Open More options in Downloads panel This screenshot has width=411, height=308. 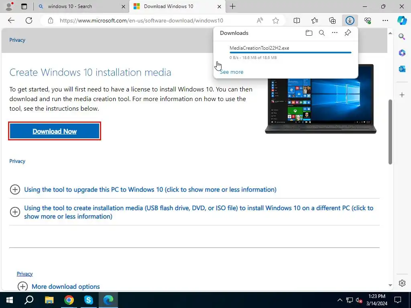coord(334,33)
